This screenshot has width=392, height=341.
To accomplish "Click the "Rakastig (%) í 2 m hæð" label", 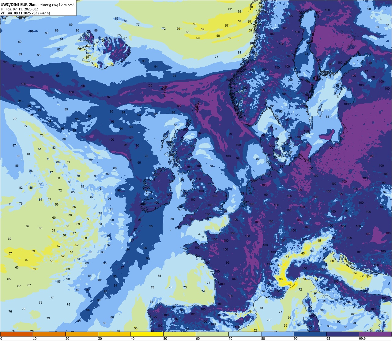I will tap(56, 5).
